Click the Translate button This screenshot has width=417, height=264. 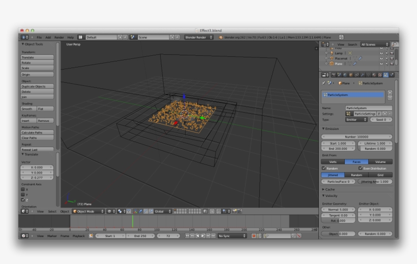37,57
